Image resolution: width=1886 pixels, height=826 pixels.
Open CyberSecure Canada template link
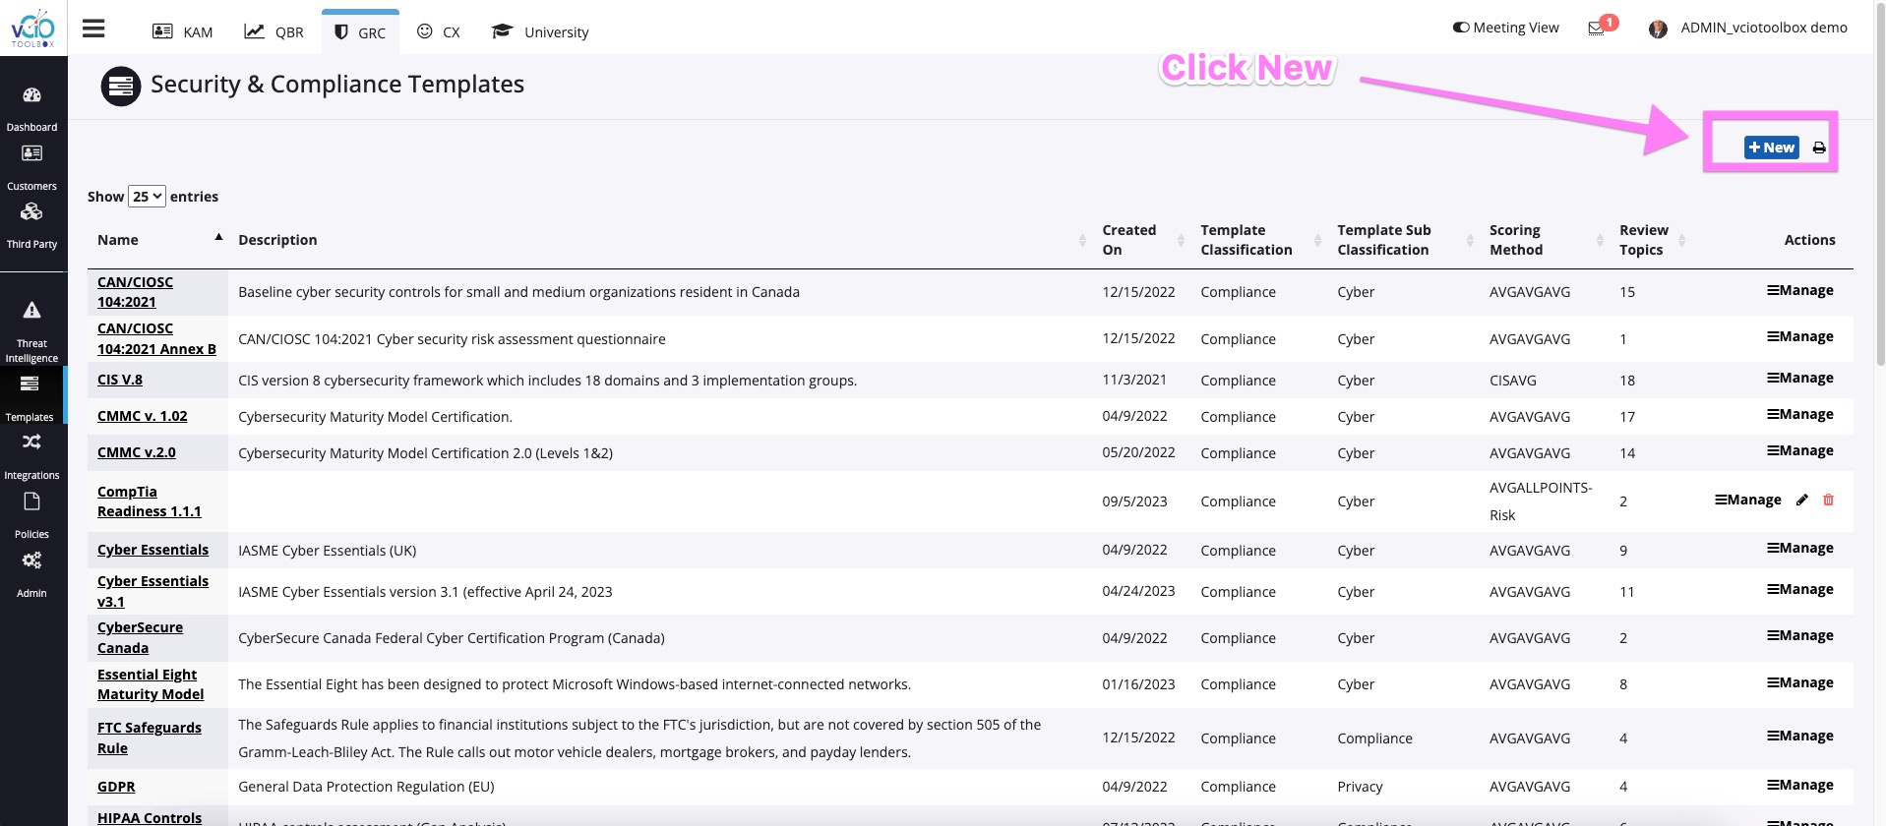(x=140, y=637)
